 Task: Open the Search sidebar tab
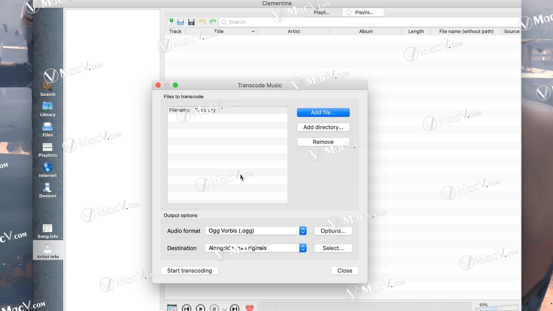click(48, 89)
